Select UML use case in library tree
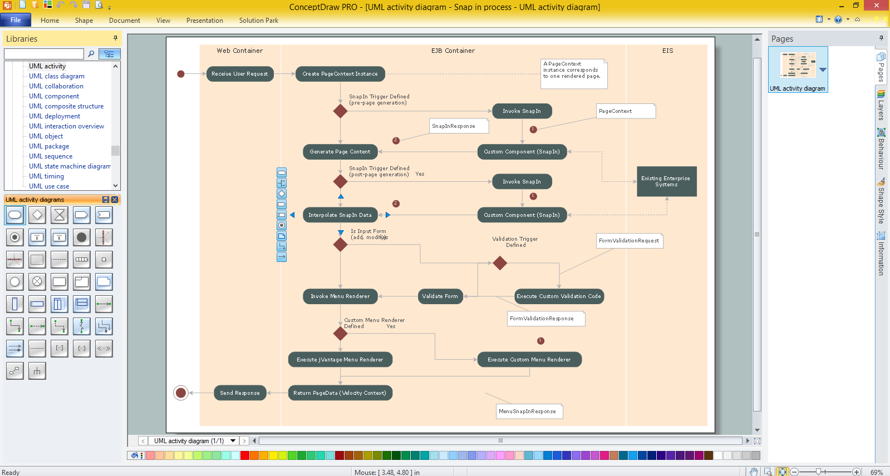This screenshot has width=890, height=476. (49, 186)
